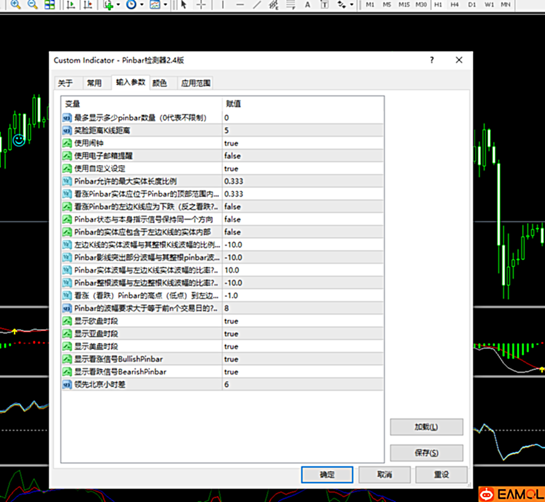
Task: Click the tile windows grid icon
Action: 50,5
